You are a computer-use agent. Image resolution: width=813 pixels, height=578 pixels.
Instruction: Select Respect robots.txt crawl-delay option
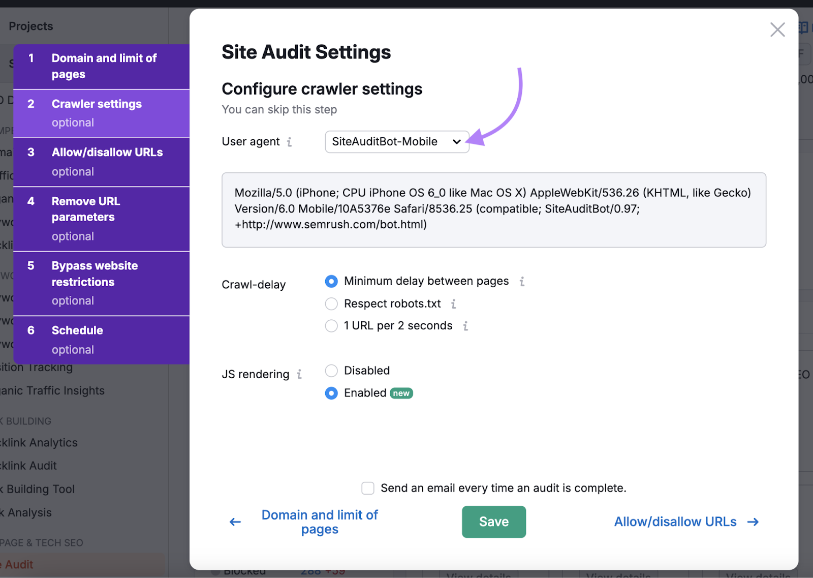click(331, 304)
